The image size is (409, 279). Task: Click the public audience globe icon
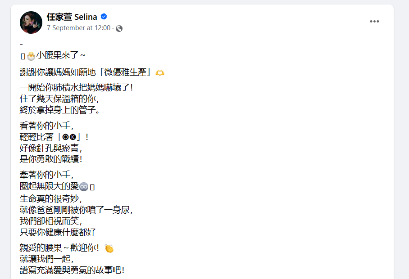point(119,28)
